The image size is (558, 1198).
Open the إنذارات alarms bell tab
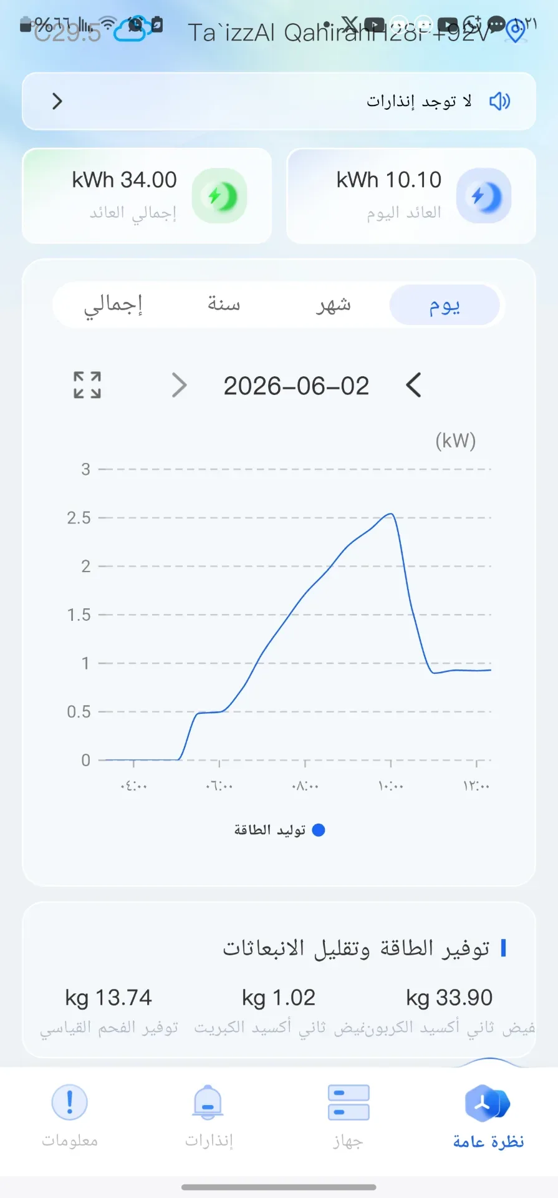pos(209,1116)
